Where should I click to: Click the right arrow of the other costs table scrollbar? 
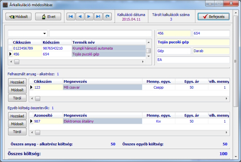pyautogui.click(x=226, y=132)
